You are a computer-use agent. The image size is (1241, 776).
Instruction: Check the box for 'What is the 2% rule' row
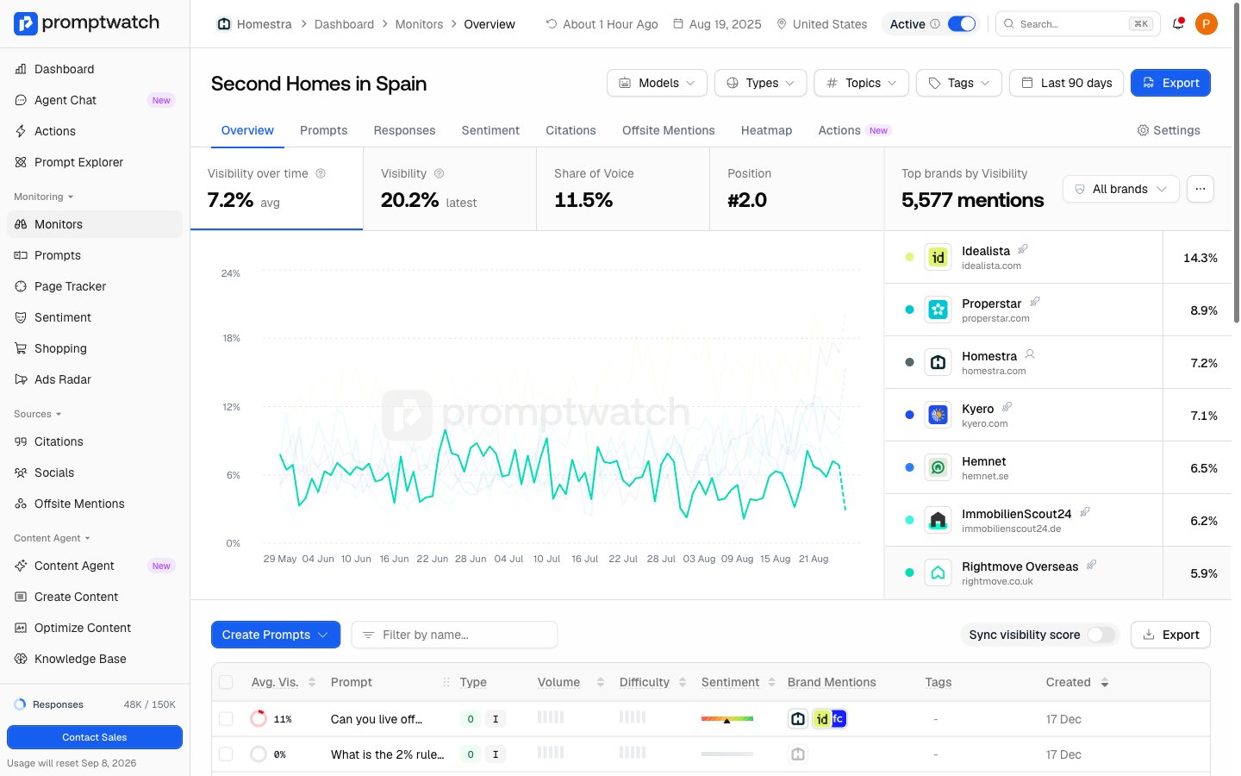point(226,754)
